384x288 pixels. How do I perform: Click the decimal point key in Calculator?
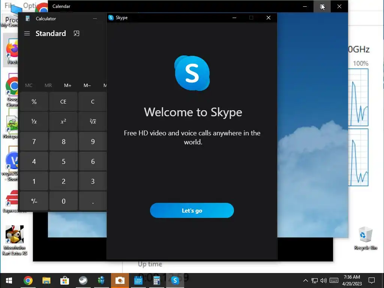point(93,201)
